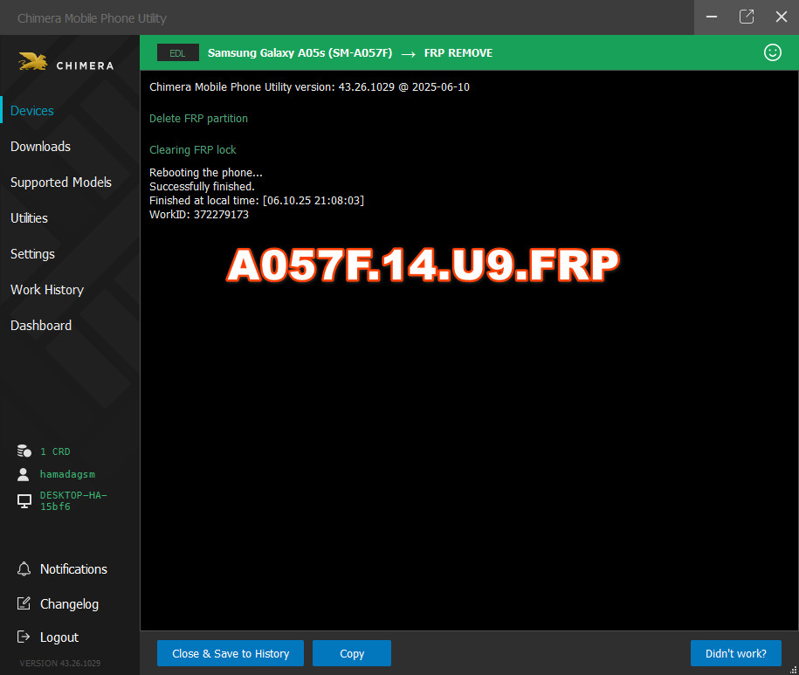Click the EDL mode badge
The width and height of the screenshot is (799, 675).
(177, 53)
